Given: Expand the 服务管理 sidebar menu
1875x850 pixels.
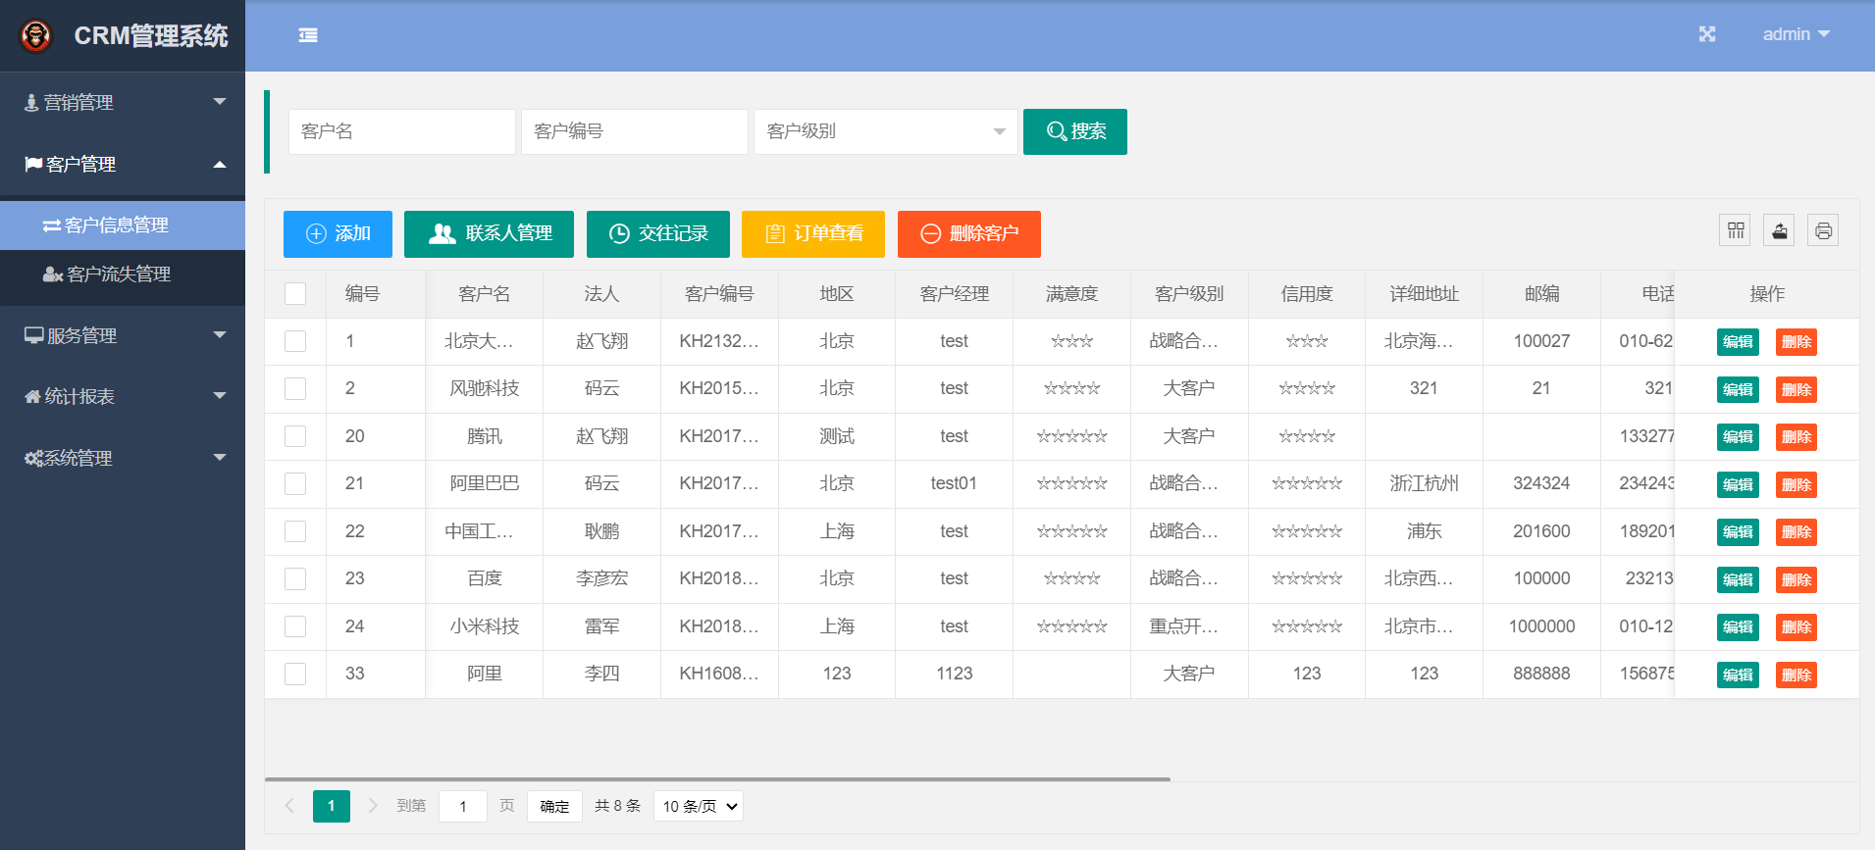Looking at the screenshot, I should (x=123, y=335).
